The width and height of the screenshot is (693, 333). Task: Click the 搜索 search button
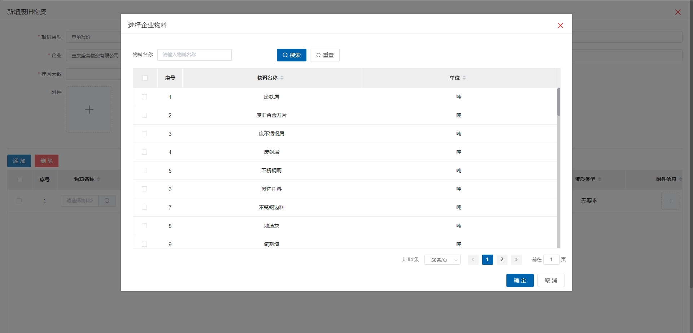click(291, 55)
